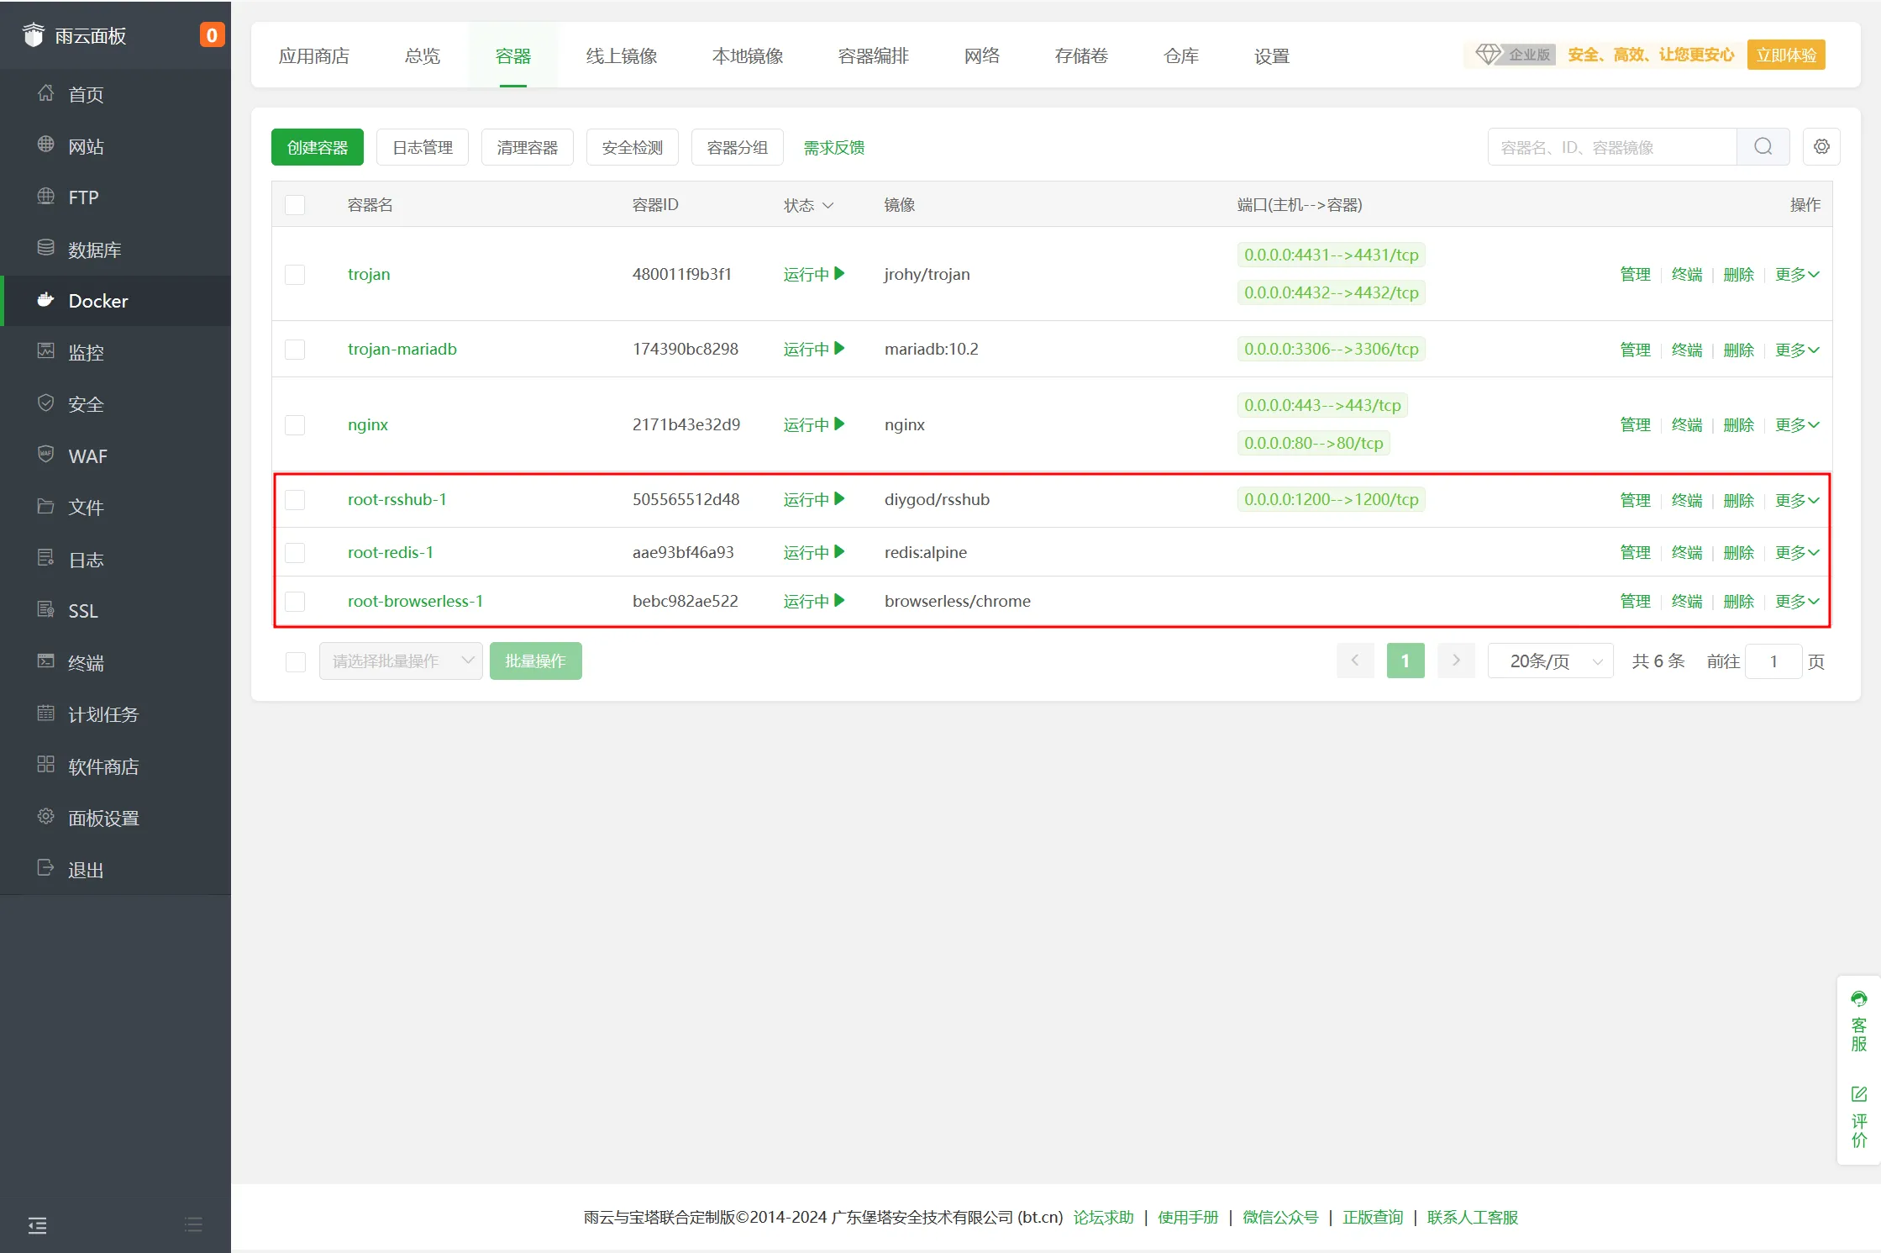Open 请选择批量操作 dropdown

point(401,661)
